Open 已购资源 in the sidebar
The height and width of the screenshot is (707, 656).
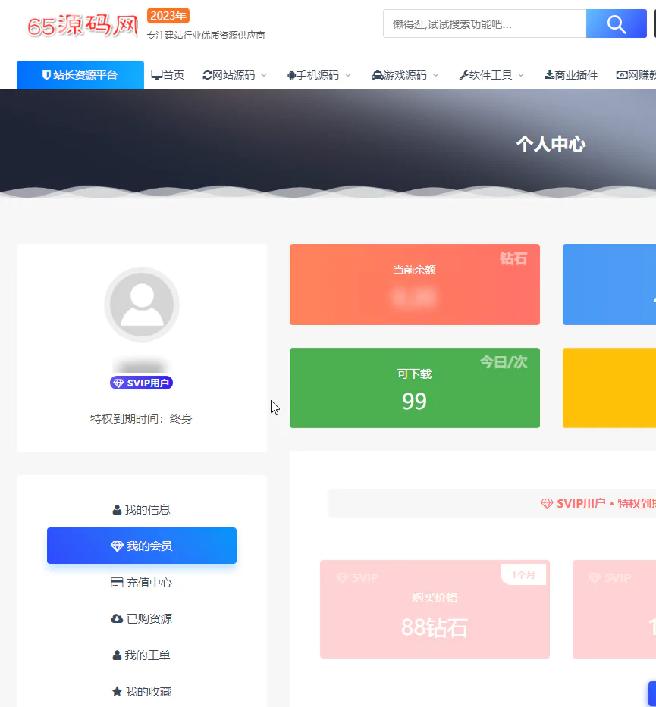142,618
